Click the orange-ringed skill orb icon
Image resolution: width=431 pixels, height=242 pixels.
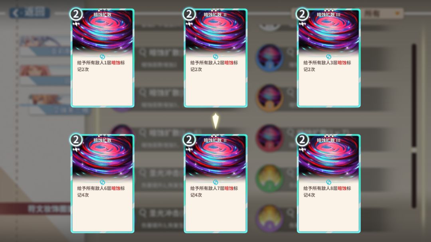270,98
